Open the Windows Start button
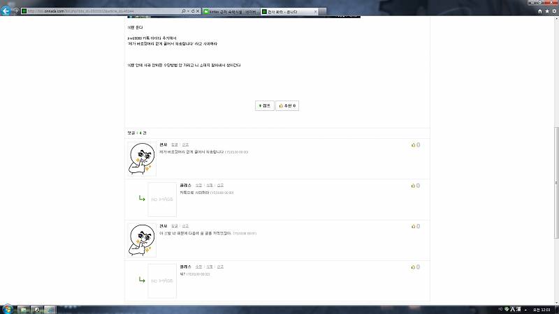The height and width of the screenshot is (314, 559). [x=8, y=309]
